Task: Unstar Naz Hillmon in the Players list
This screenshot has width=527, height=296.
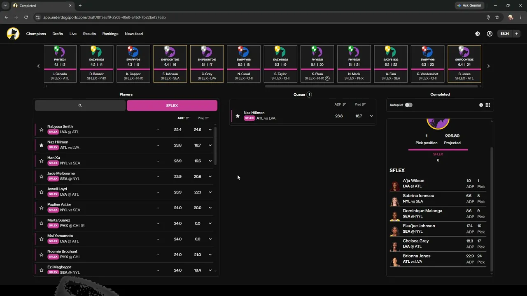Action: [x=41, y=145]
